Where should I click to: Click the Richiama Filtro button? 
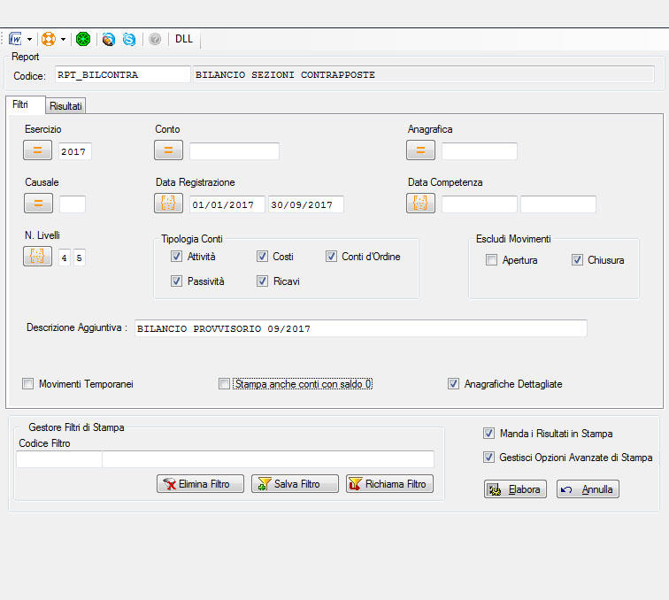(390, 484)
